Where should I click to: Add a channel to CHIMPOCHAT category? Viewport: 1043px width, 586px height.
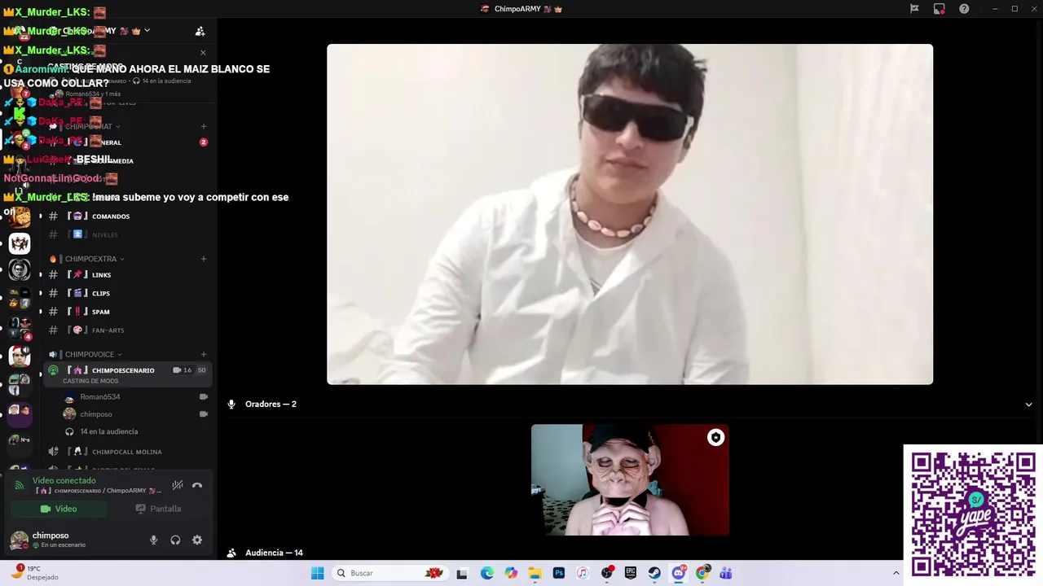(x=204, y=127)
